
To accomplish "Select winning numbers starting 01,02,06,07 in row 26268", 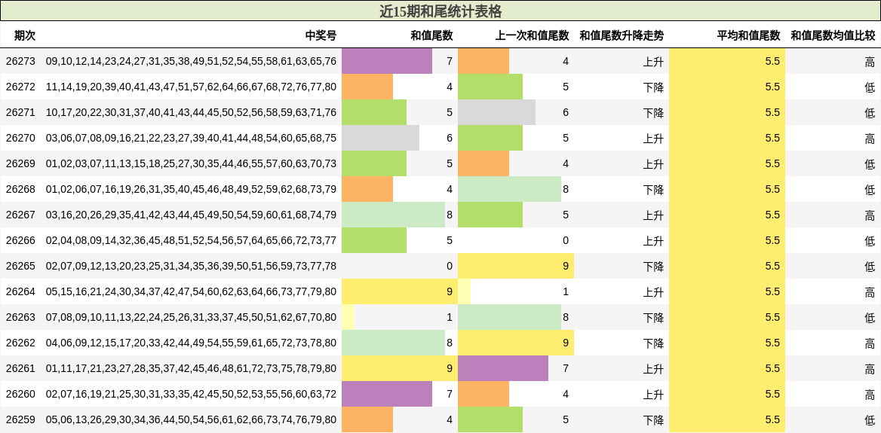I will (x=191, y=190).
